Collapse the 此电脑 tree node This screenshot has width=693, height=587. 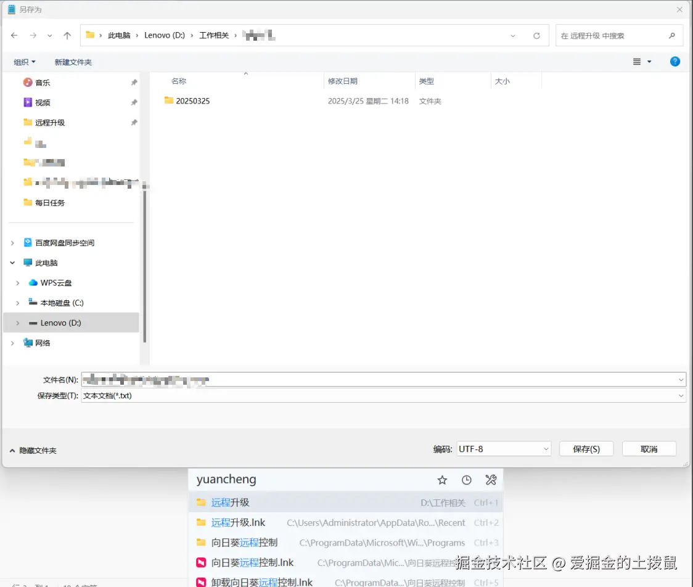tap(12, 263)
